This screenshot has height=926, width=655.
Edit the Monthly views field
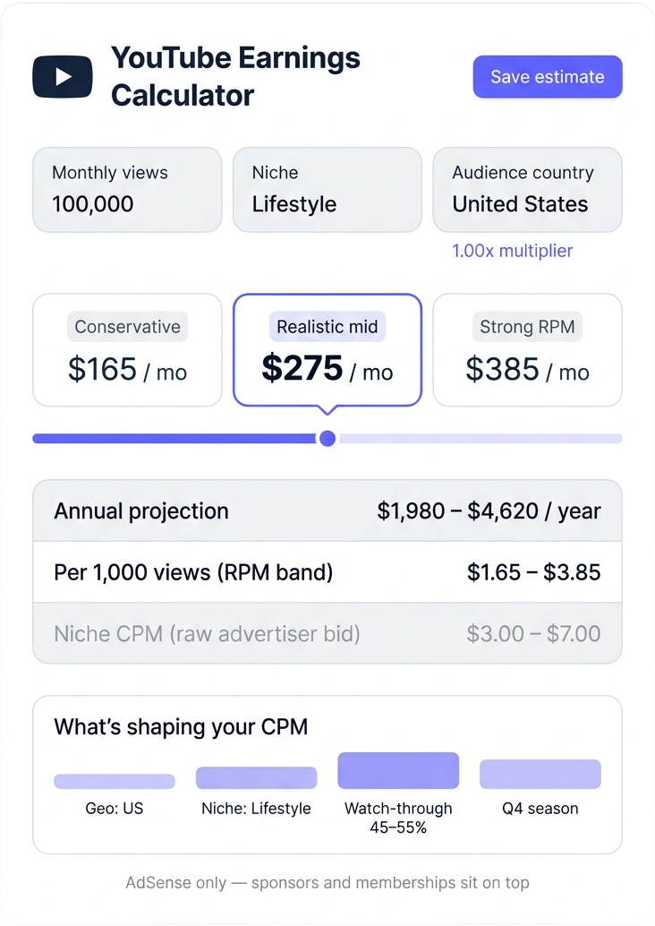[x=127, y=190]
